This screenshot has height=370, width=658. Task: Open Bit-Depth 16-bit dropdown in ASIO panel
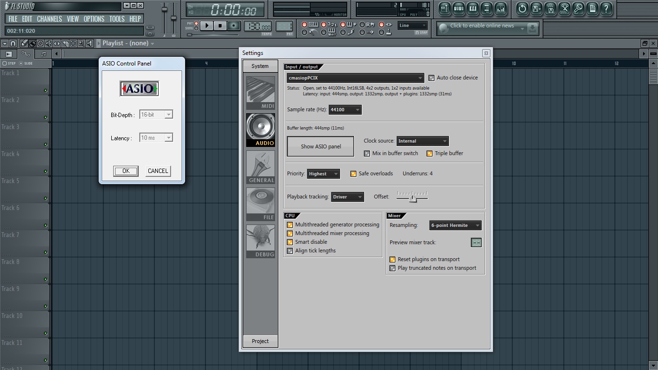[156, 115]
